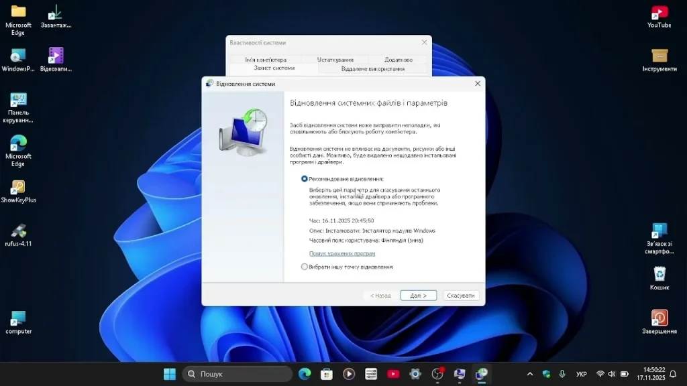The width and height of the screenshot is (687, 386).
Task: Open Wi-Fi network tray icon
Action: coord(600,374)
